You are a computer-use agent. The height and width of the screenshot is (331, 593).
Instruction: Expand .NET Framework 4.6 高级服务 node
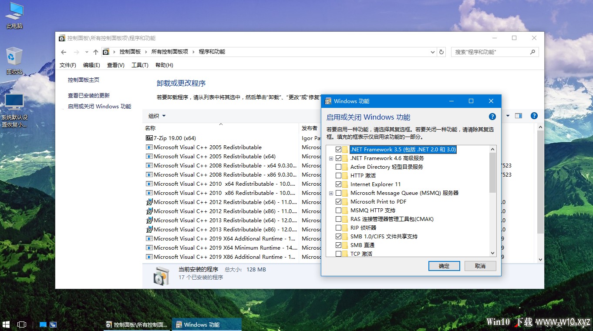tap(331, 158)
